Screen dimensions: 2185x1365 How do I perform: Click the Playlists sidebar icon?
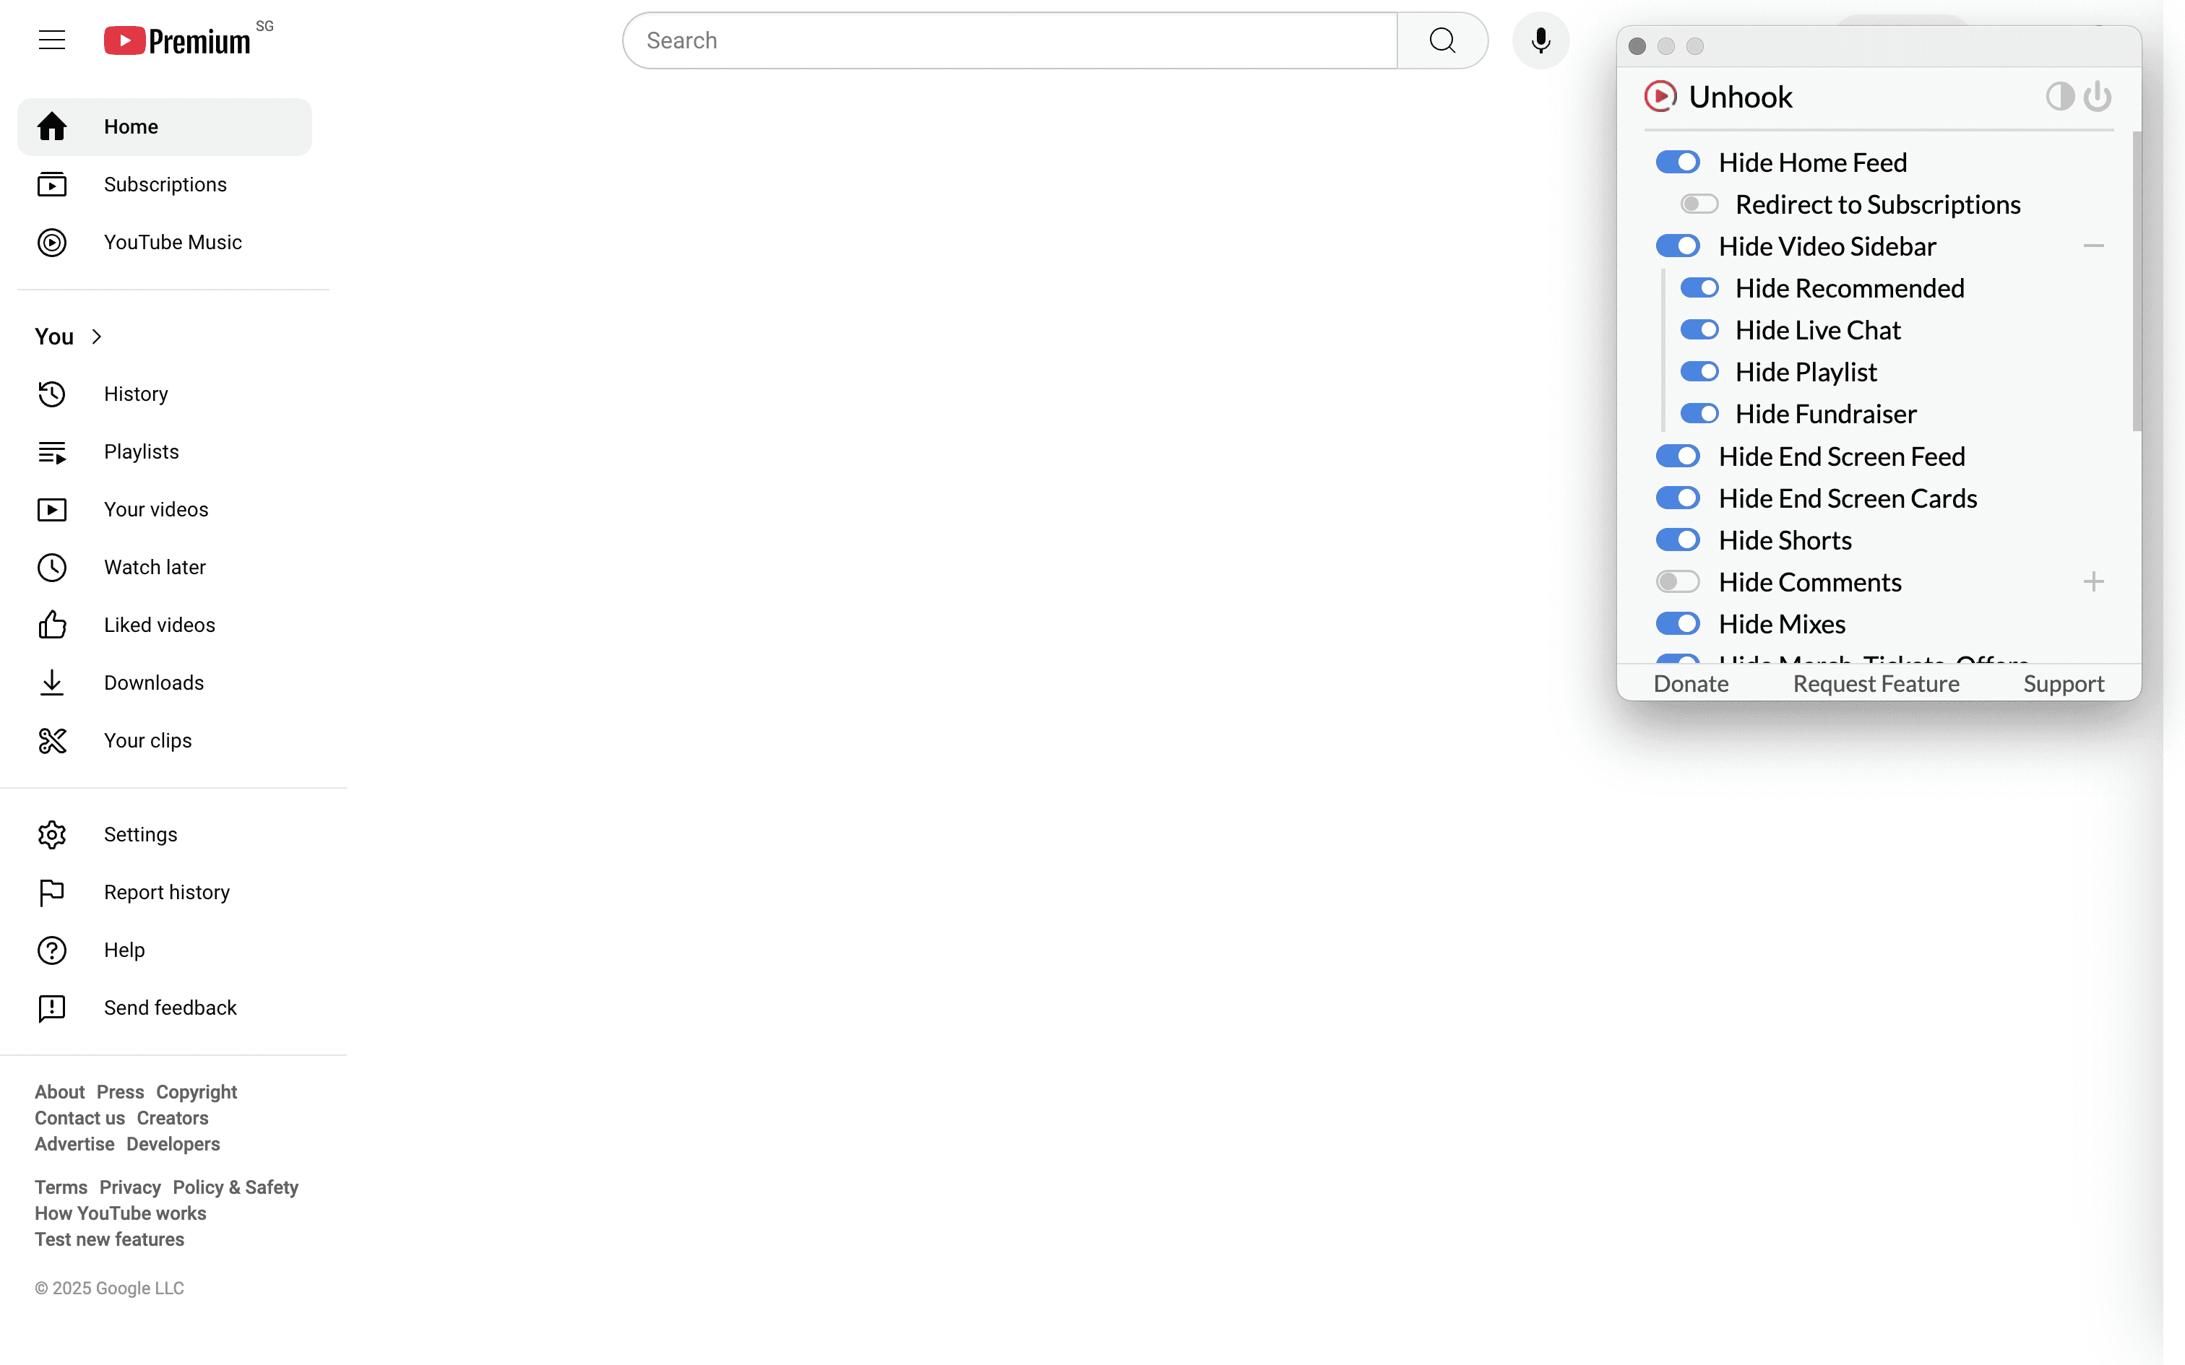[52, 451]
